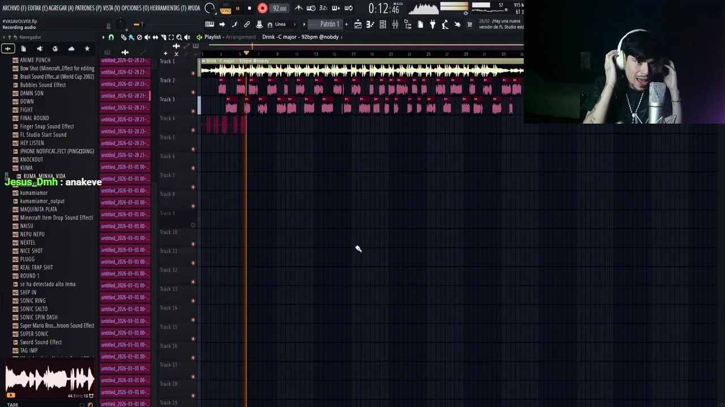Open the Piano roll view icon
The image size is (725, 407).
pos(370,24)
